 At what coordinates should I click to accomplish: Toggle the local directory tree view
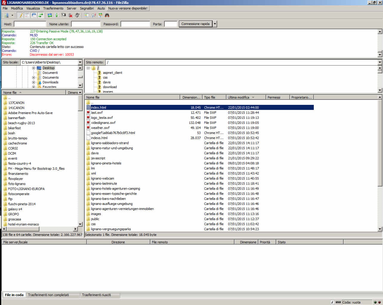pos(27,15)
